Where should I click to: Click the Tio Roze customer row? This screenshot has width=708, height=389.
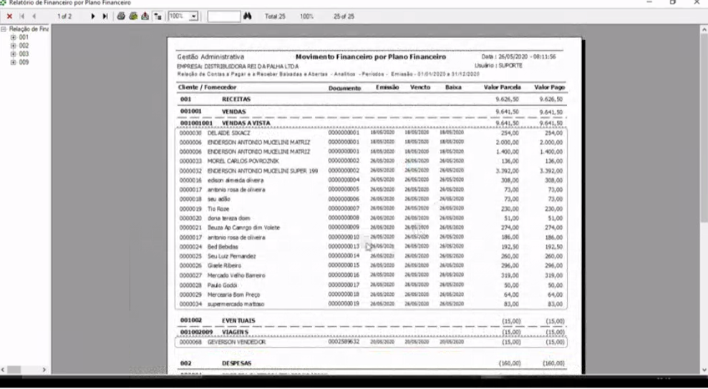371,209
